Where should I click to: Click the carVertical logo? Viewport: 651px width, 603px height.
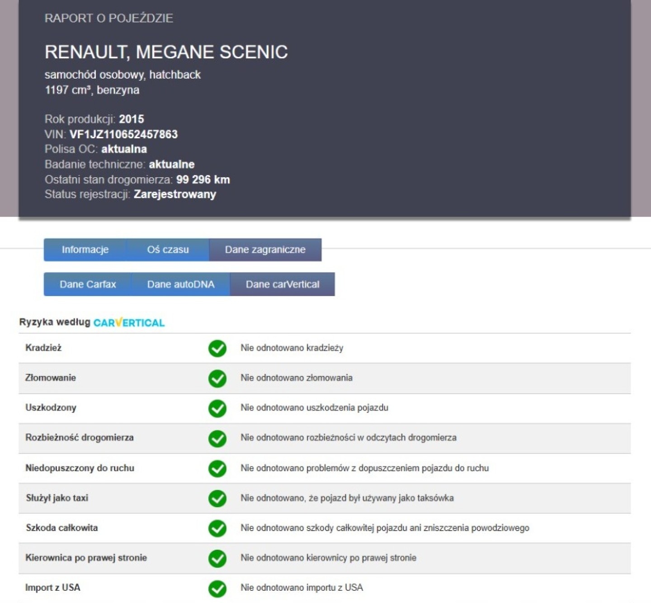(129, 323)
